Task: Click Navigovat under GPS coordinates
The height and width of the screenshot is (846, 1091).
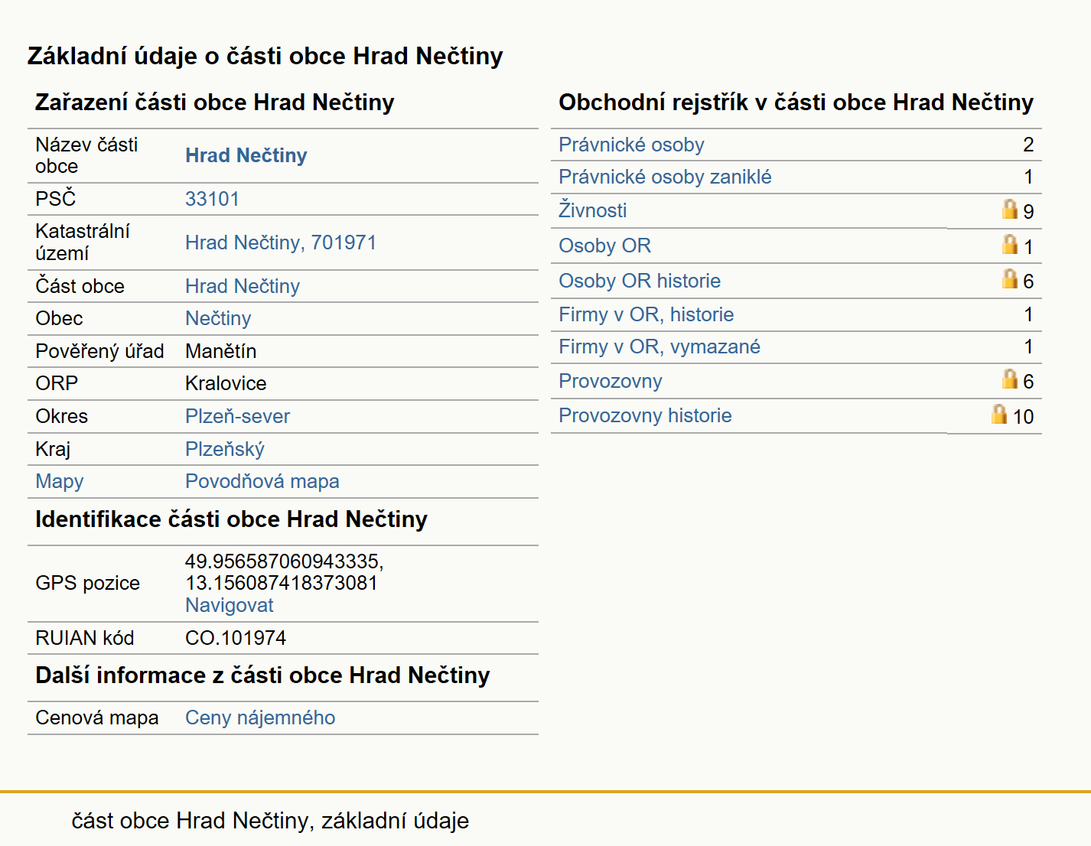Action: (x=229, y=605)
